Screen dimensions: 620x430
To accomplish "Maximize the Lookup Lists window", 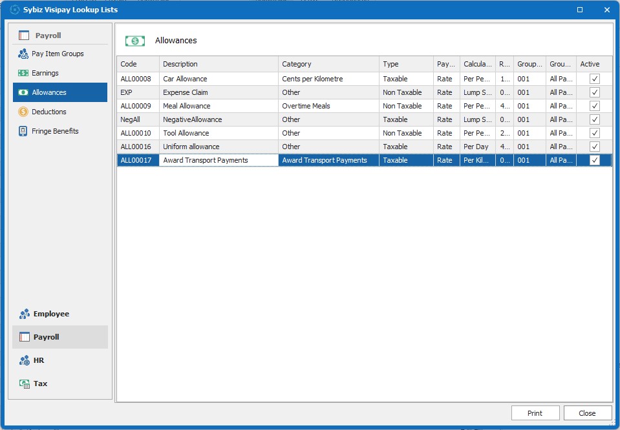I will coord(580,10).
